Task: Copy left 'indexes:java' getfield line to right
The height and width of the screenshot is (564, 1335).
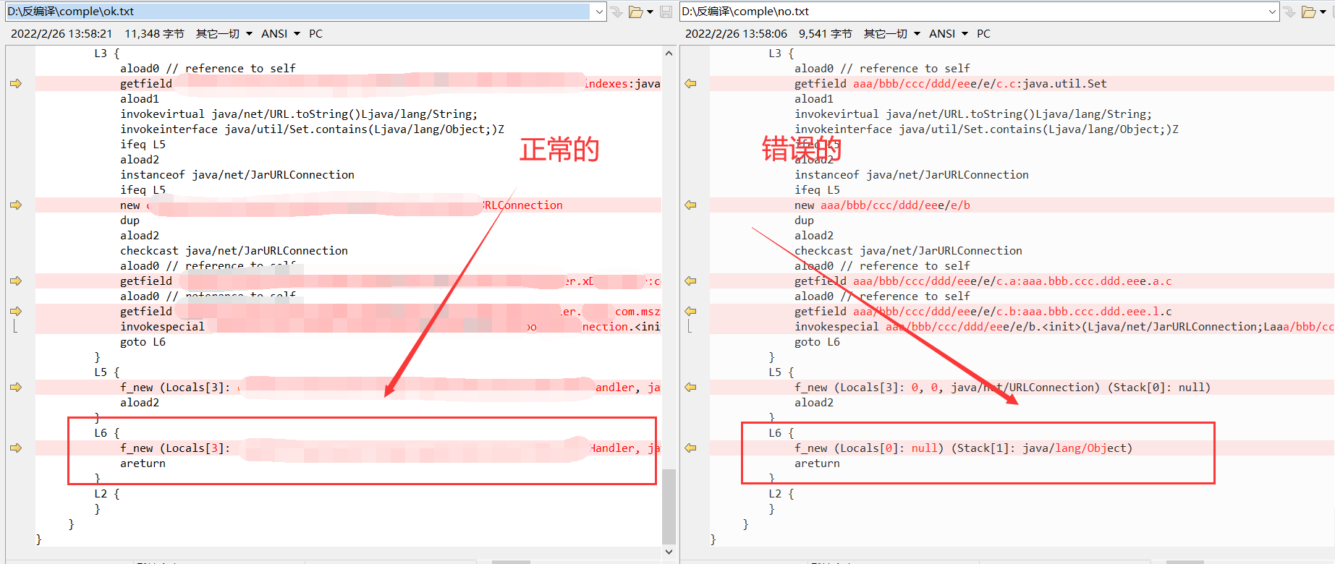Action: 16,84
